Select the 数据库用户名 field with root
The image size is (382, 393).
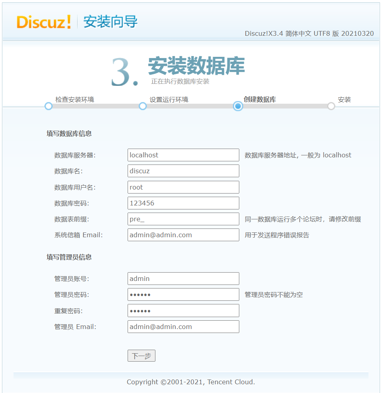pyautogui.click(x=183, y=187)
